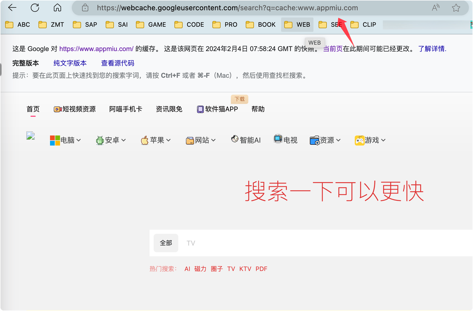
Task: Click the 软件猫APP purple phone icon
Action: click(x=200, y=109)
